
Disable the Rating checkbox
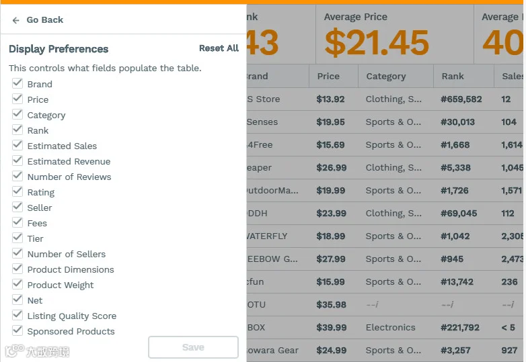(17, 191)
